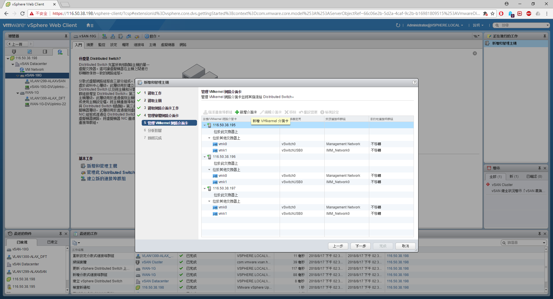Collapse the WAN-1G tree node
The height and width of the screenshot is (299, 553).
(18, 93)
